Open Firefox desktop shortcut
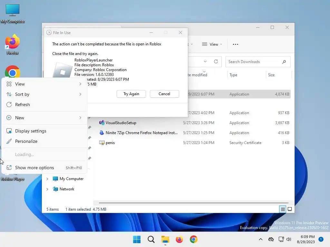 13,44
